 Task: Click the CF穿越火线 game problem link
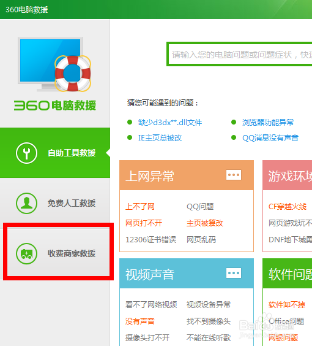tap(288, 207)
